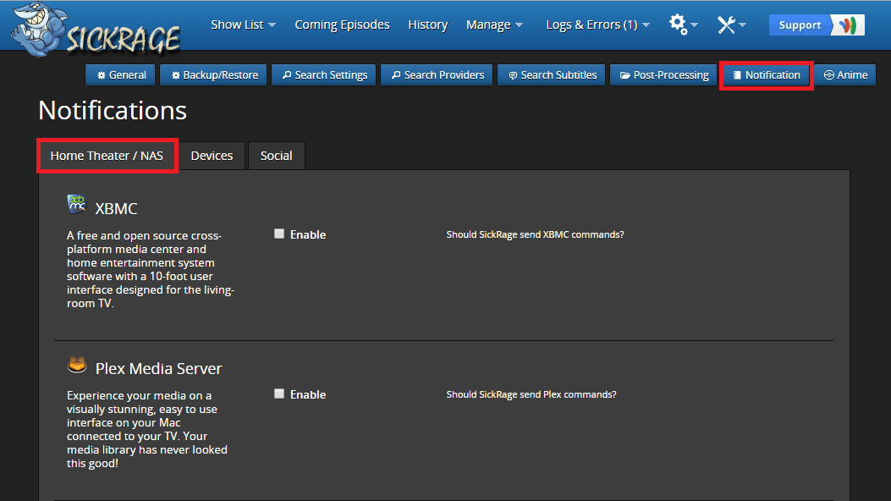The width and height of the screenshot is (891, 501).
Task: Open Anime settings button
Action: (x=845, y=75)
